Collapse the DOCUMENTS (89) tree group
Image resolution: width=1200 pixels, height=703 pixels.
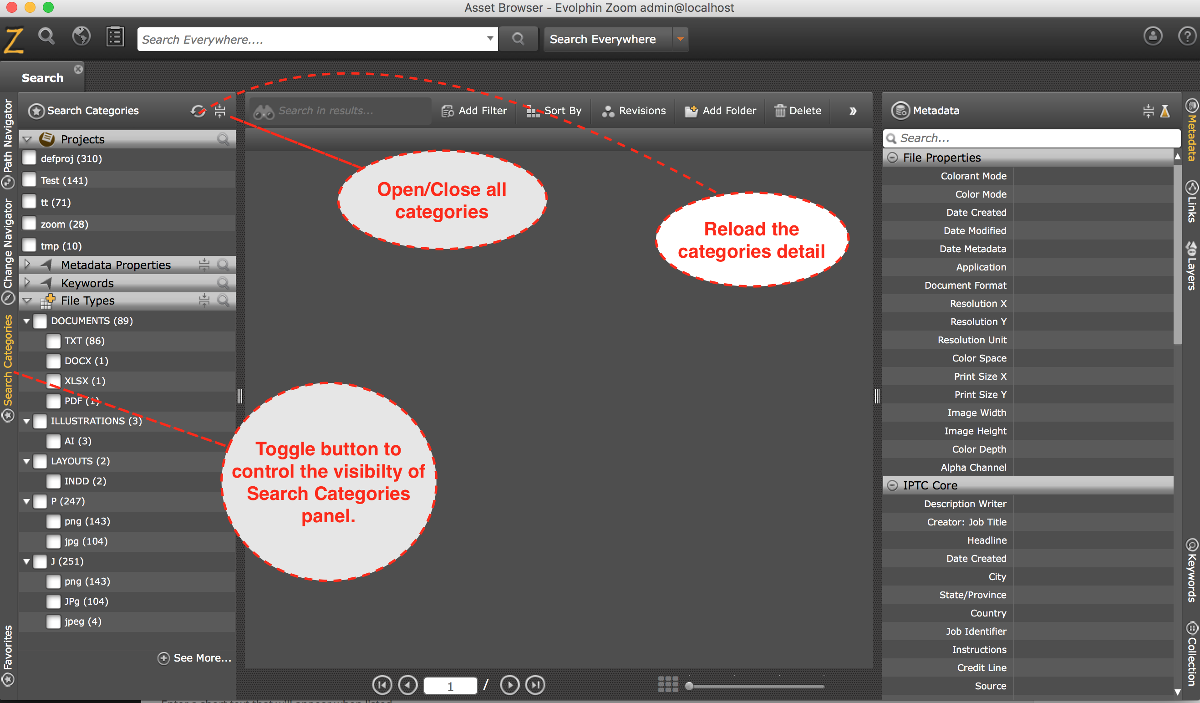tap(27, 321)
